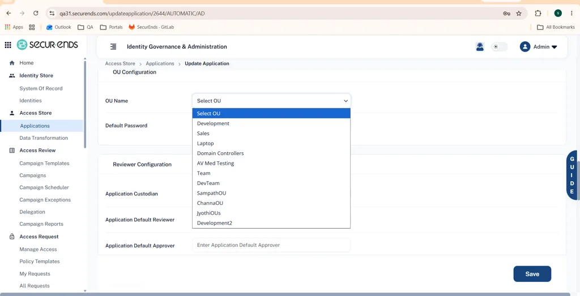Open saved password key icon
The image size is (580, 296).
pyautogui.click(x=507, y=14)
